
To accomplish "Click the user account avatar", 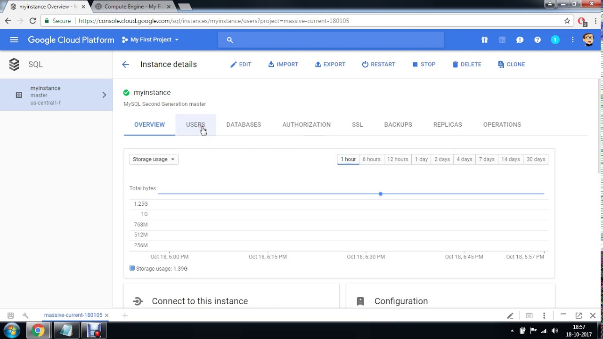I will [x=588, y=40].
